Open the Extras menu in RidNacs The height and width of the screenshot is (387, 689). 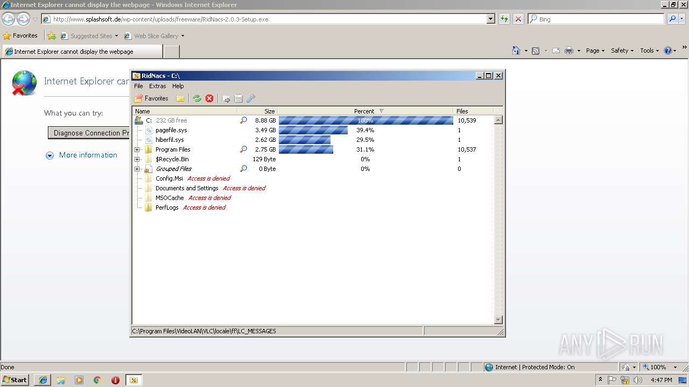[158, 86]
